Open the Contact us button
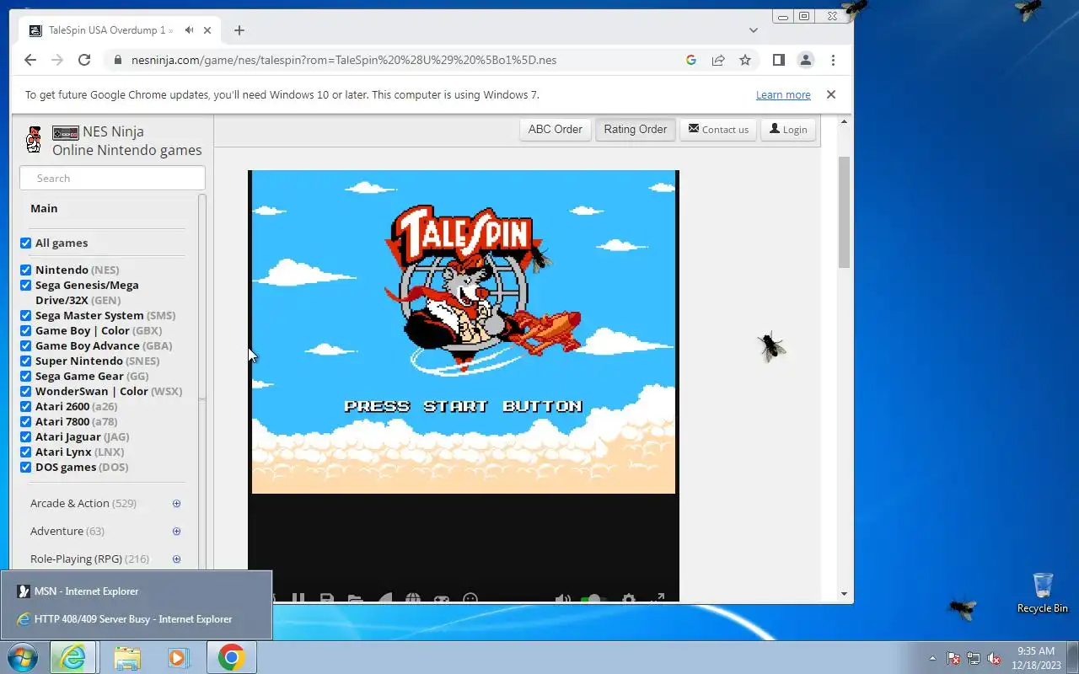The image size is (1079, 674). (718, 129)
